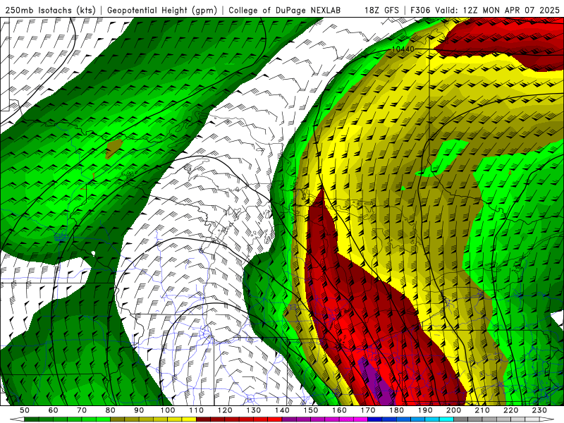This screenshot has width=564, height=423.
Task: Click the brightest yellow swatch before dark red
Action: click(x=189, y=419)
